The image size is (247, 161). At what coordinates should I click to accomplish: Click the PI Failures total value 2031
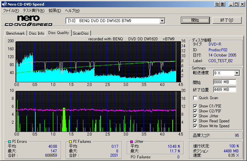pyautogui.click(x=114, y=155)
